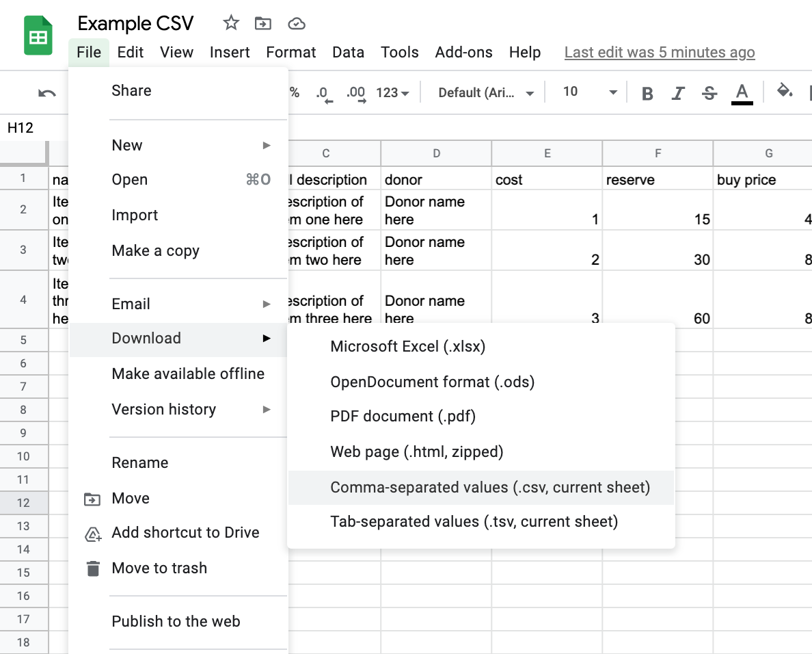Toggle bold formatting
Screen dimensions: 812x654
[647, 93]
